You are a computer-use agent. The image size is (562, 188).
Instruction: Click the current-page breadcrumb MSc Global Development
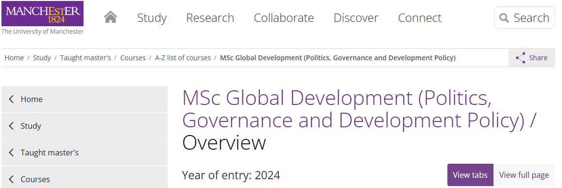coord(338,58)
